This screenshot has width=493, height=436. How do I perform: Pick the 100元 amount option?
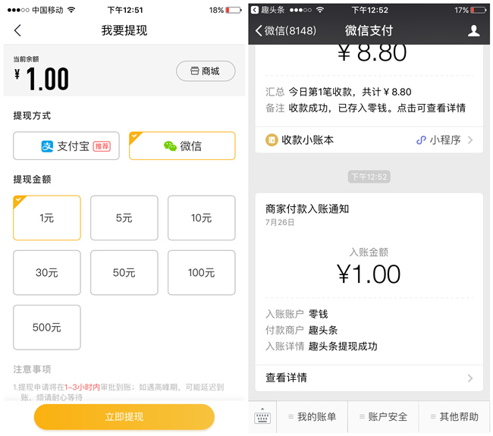(x=201, y=272)
